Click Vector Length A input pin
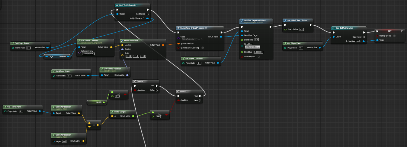The image size is (407, 147). pos(112,116)
